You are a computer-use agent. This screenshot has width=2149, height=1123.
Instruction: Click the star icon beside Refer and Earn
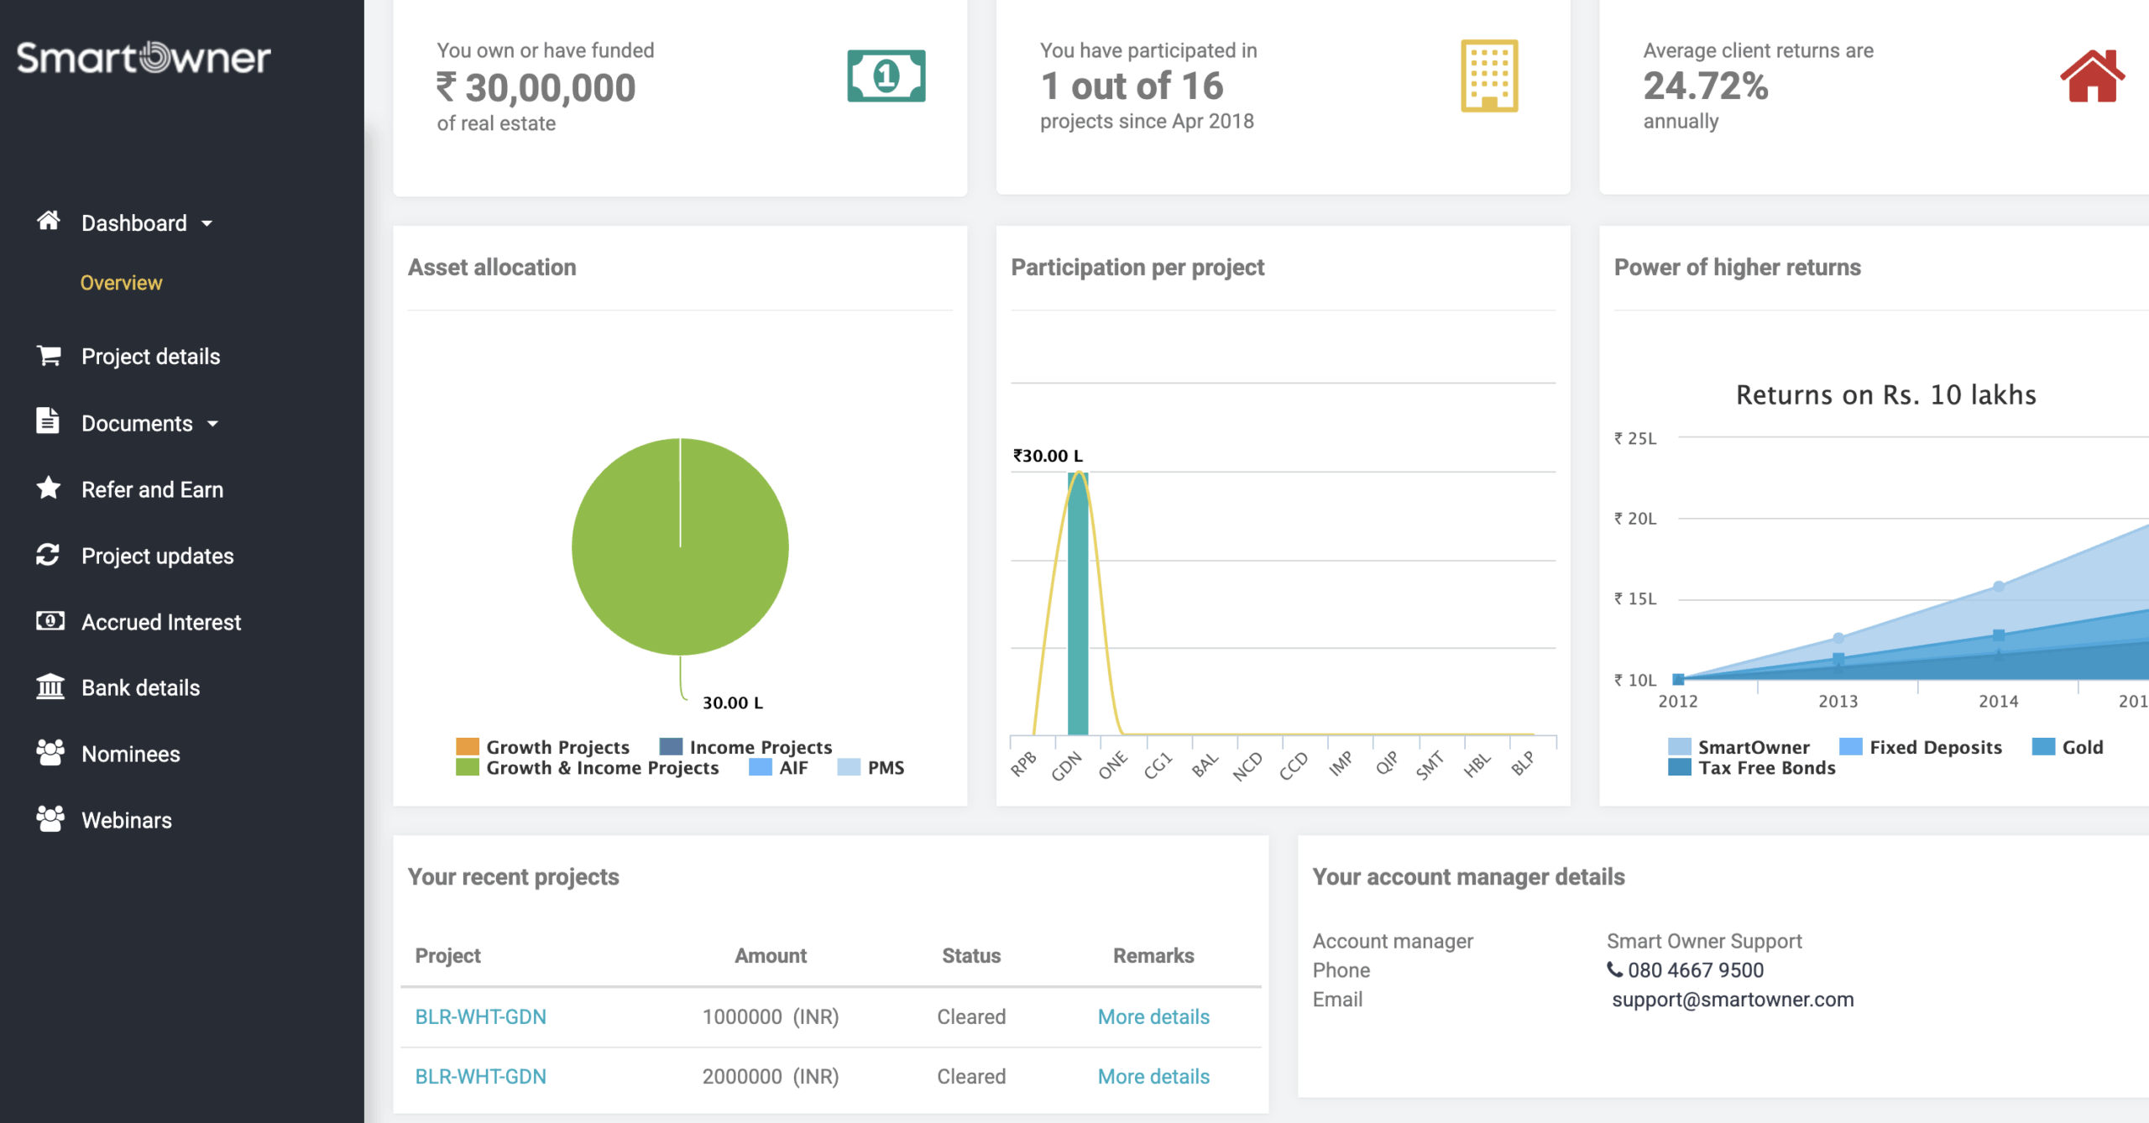[49, 488]
